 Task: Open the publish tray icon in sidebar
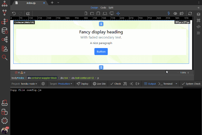pyautogui.click(x=4, y=103)
